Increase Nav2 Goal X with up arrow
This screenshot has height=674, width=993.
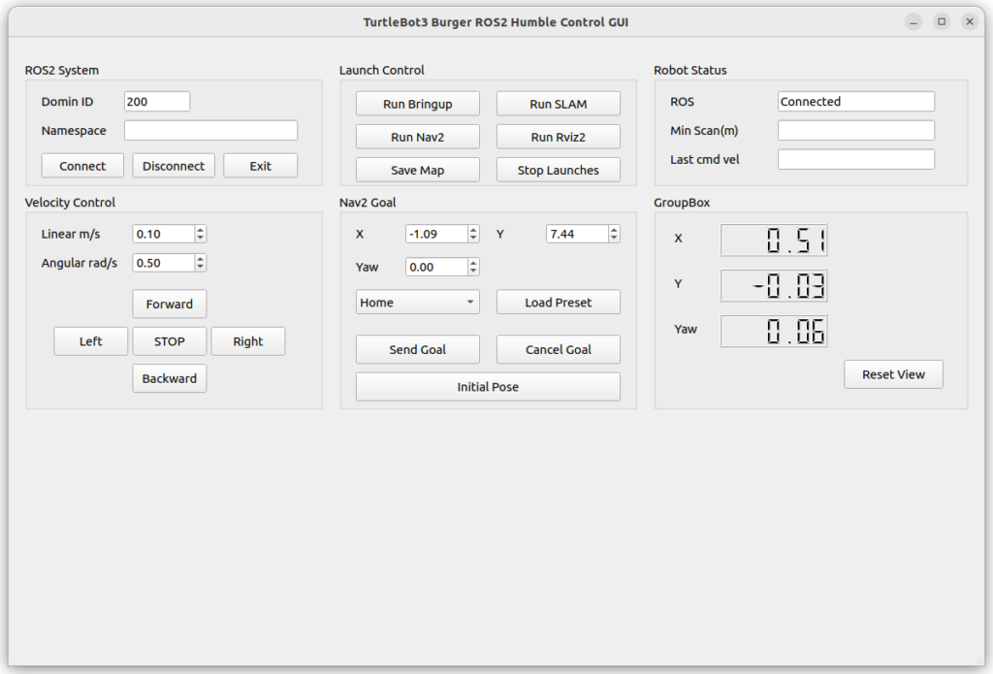[x=473, y=229]
